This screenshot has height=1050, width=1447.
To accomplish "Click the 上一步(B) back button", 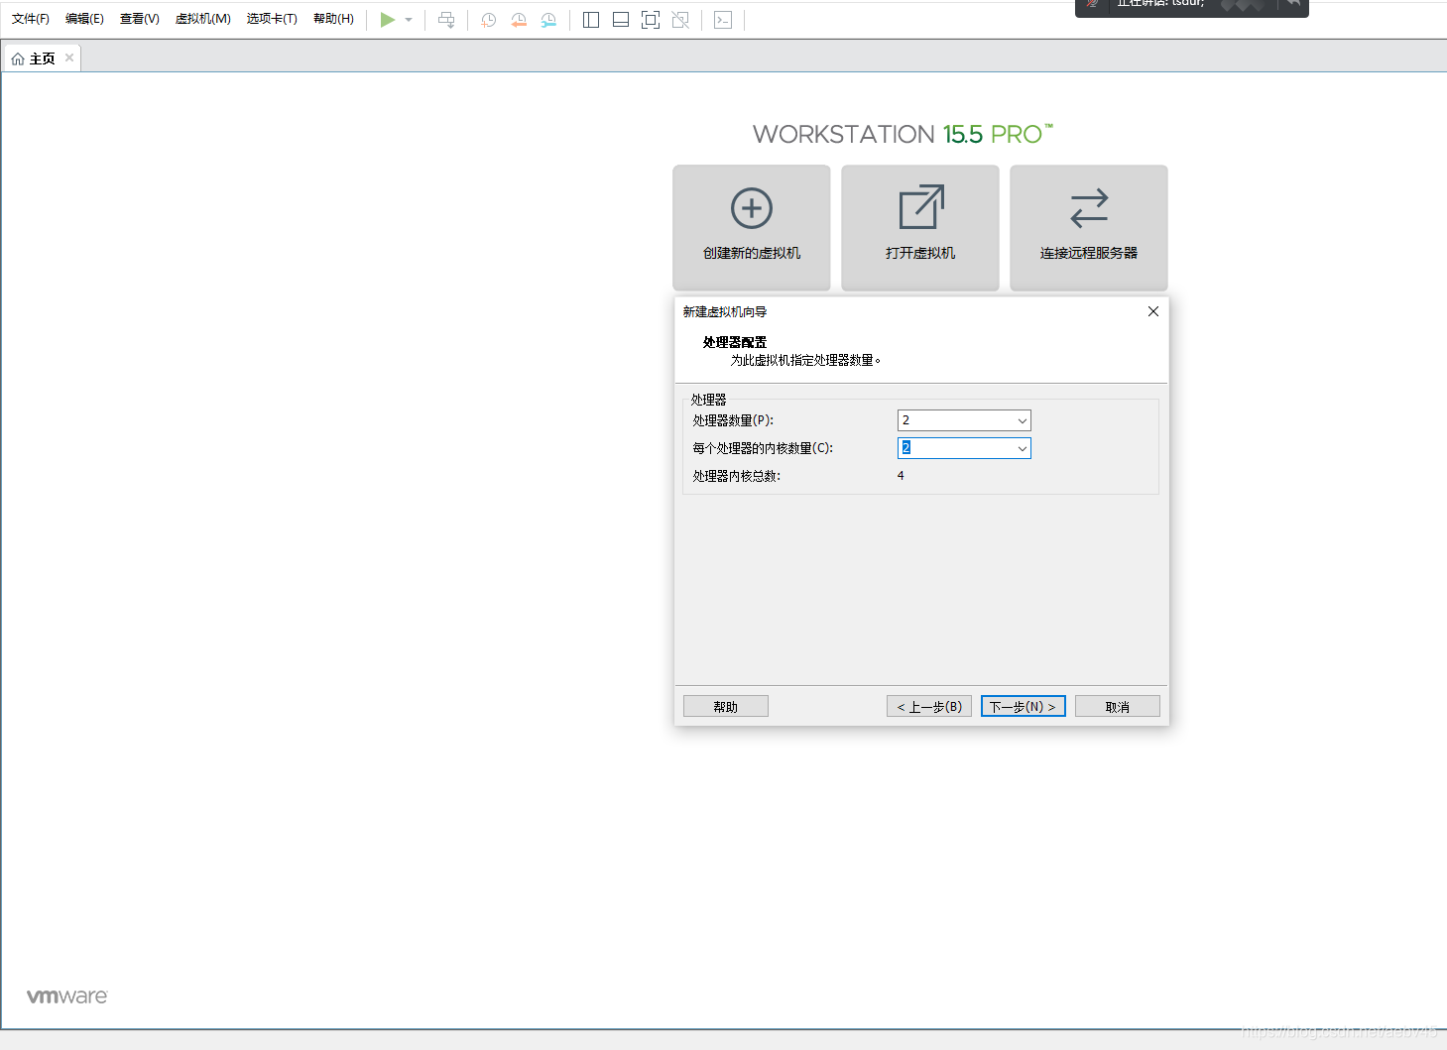I will coord(929,706).
